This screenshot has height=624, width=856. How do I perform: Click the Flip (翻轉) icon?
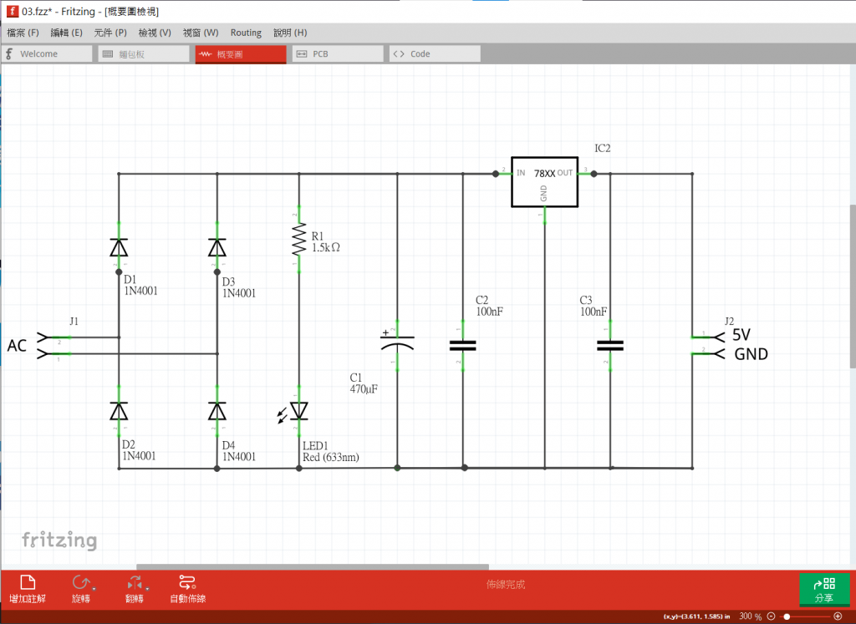[x=135, y=582]
